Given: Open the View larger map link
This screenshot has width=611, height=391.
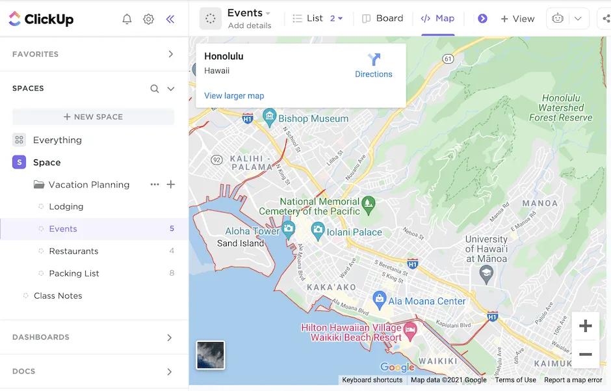Looking at the screenshot, I should pos(234,96).
